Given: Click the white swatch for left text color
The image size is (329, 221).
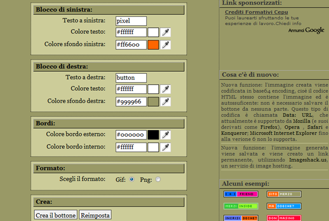Looking at the screenshot, I should pos(153,32).
